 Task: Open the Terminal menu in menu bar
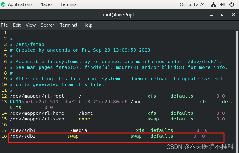pos(69,25)
